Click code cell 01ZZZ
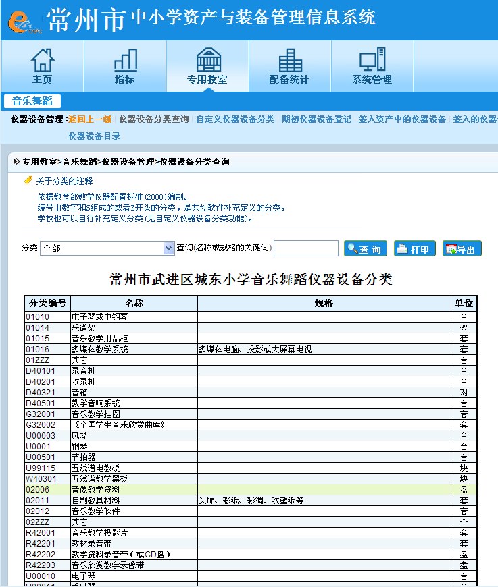This screenshot has height=587, width=498. click(x=47, y=360)
